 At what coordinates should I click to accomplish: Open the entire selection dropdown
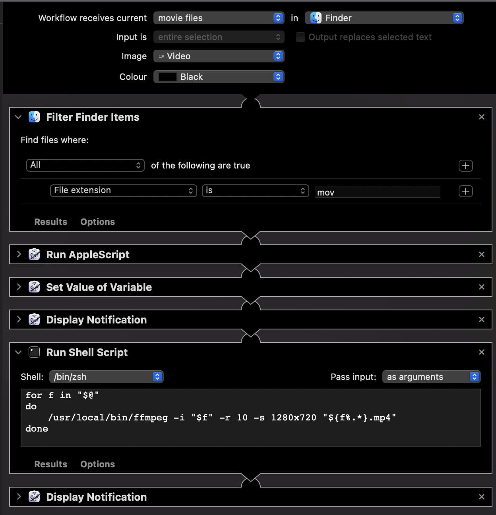(x=219, y=37)
